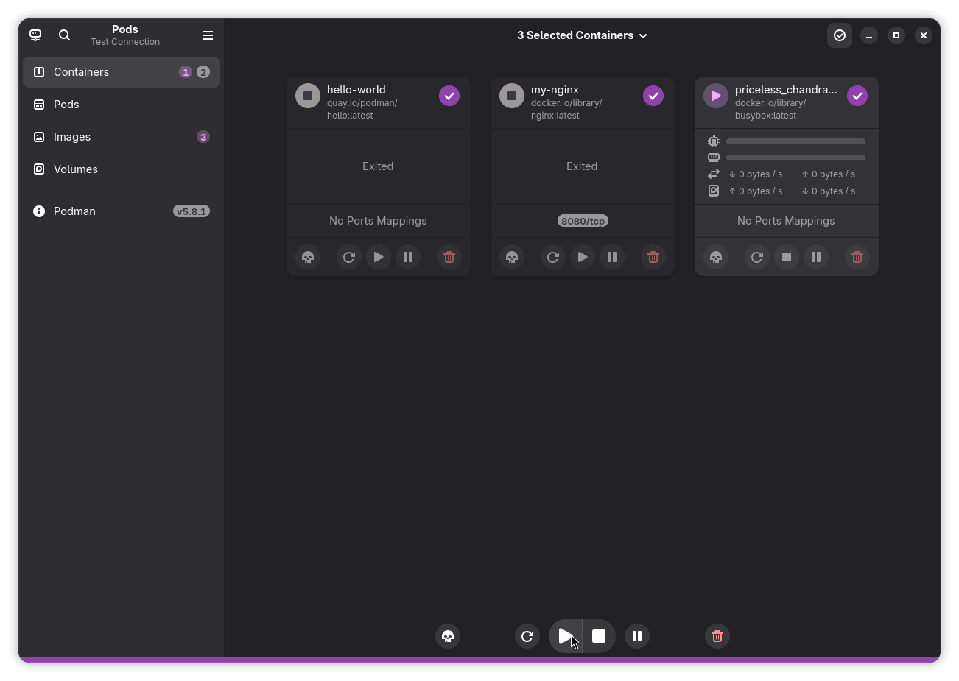Restart the my-nginx container
The height and width of the screenshot is (681, 959).
click(x=552, y=257)
